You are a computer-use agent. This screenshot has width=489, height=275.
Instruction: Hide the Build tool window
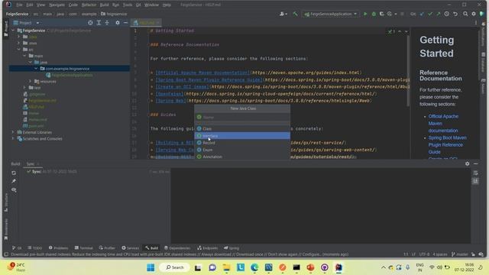pyautogui.click(x=475, y=163)
